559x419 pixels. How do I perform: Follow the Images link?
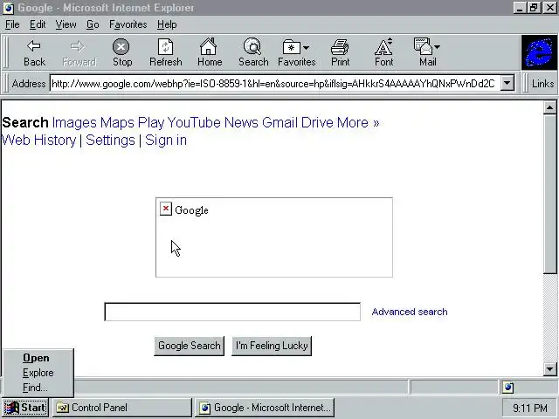74,122
